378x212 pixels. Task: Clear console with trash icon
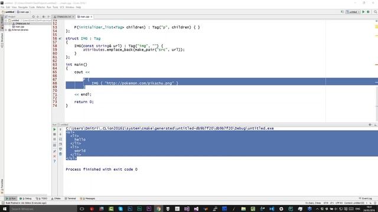tap(60, 154)
